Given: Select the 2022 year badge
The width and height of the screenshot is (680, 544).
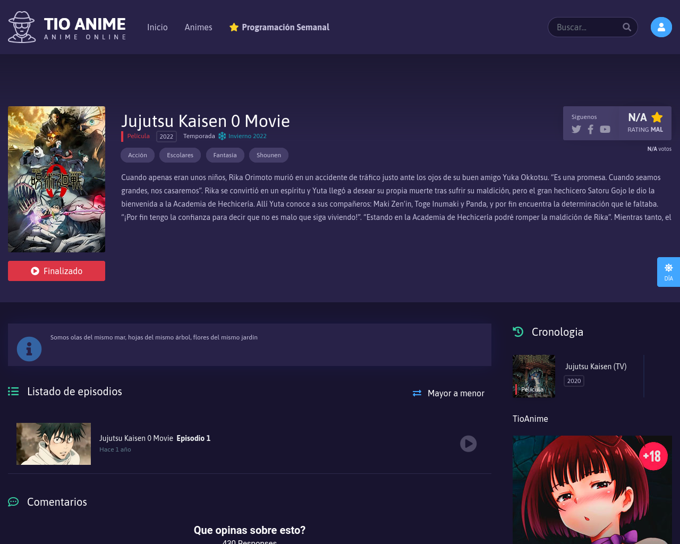Looking at the screenshot, I should (x=166, y=137).
